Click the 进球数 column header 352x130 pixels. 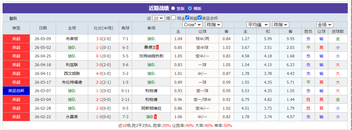tap(338, 31)
